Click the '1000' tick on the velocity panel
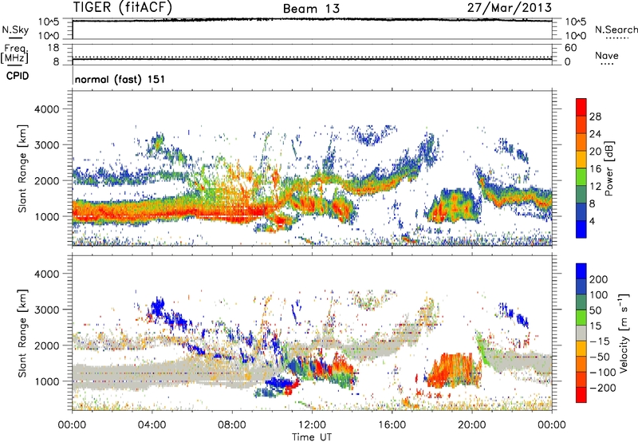The height and width of the screenshot is (442, 638). (47, 381)
